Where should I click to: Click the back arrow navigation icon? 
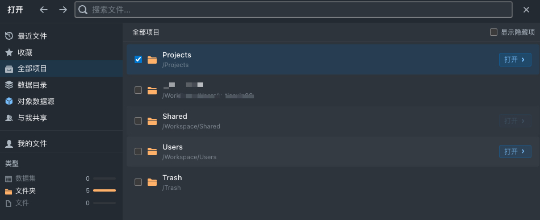pos(43,10)
